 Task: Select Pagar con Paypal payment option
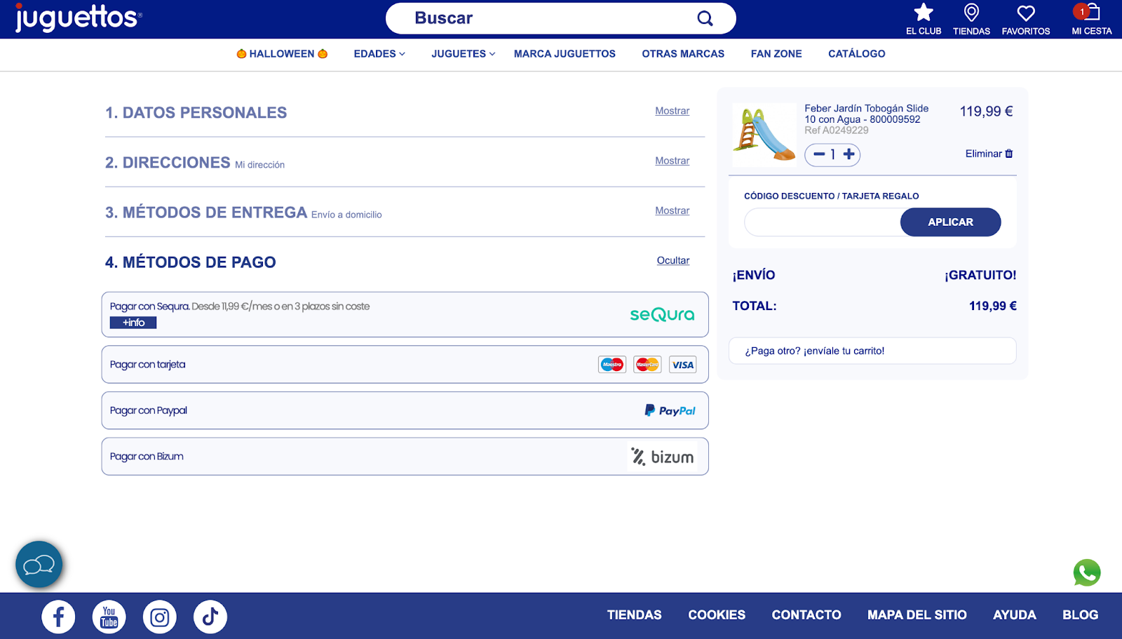tap(405, 410)
